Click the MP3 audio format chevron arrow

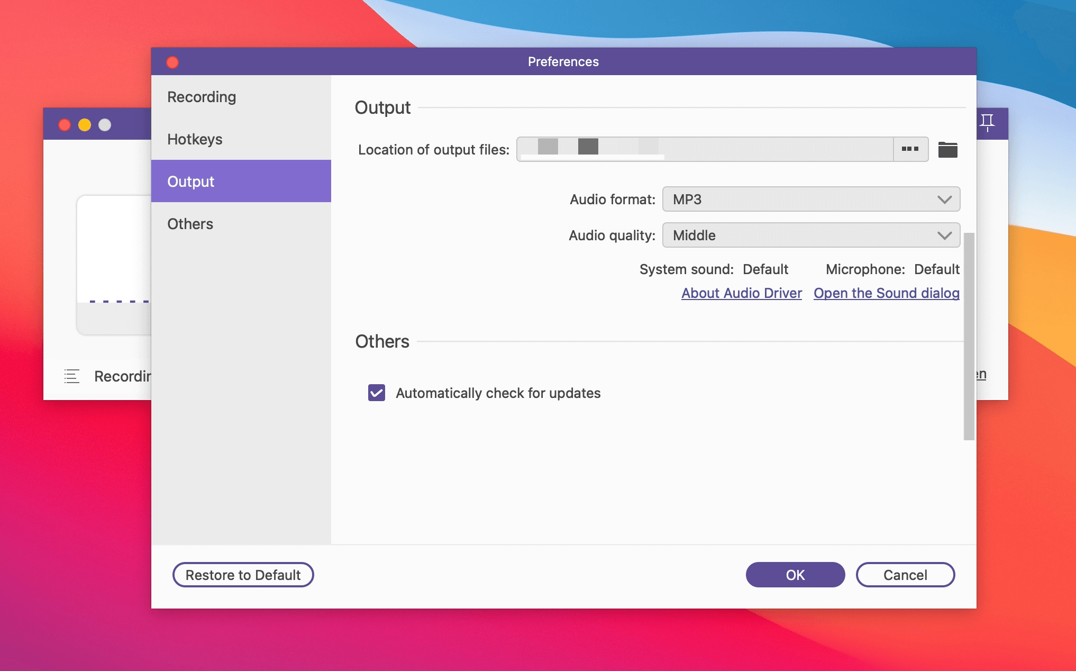(944, 200)
